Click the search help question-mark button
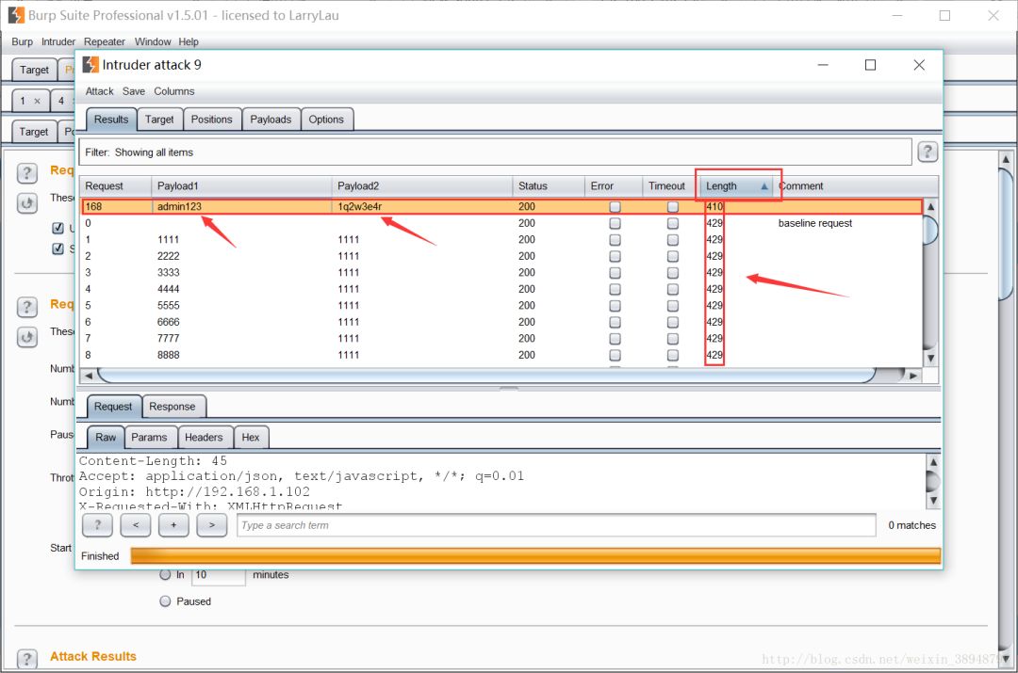Viewport: 1018px width, 673px height. pos(97,525)
